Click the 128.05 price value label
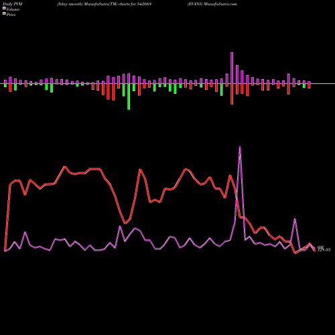335x335 pixels. [x=324, y=250]
